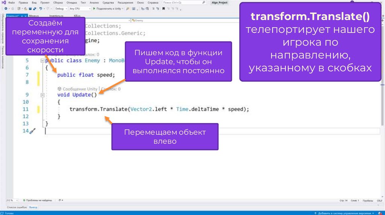Open the Вид menu
Image resolution: width=385 pixels, height=215 pixels.
[x=34, y=3]
